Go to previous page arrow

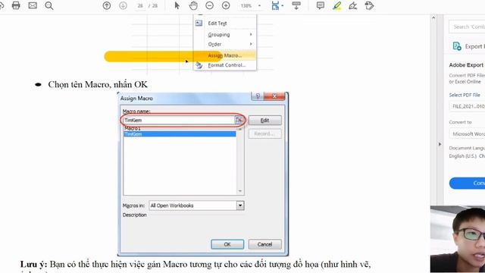[x=107, y=5]
